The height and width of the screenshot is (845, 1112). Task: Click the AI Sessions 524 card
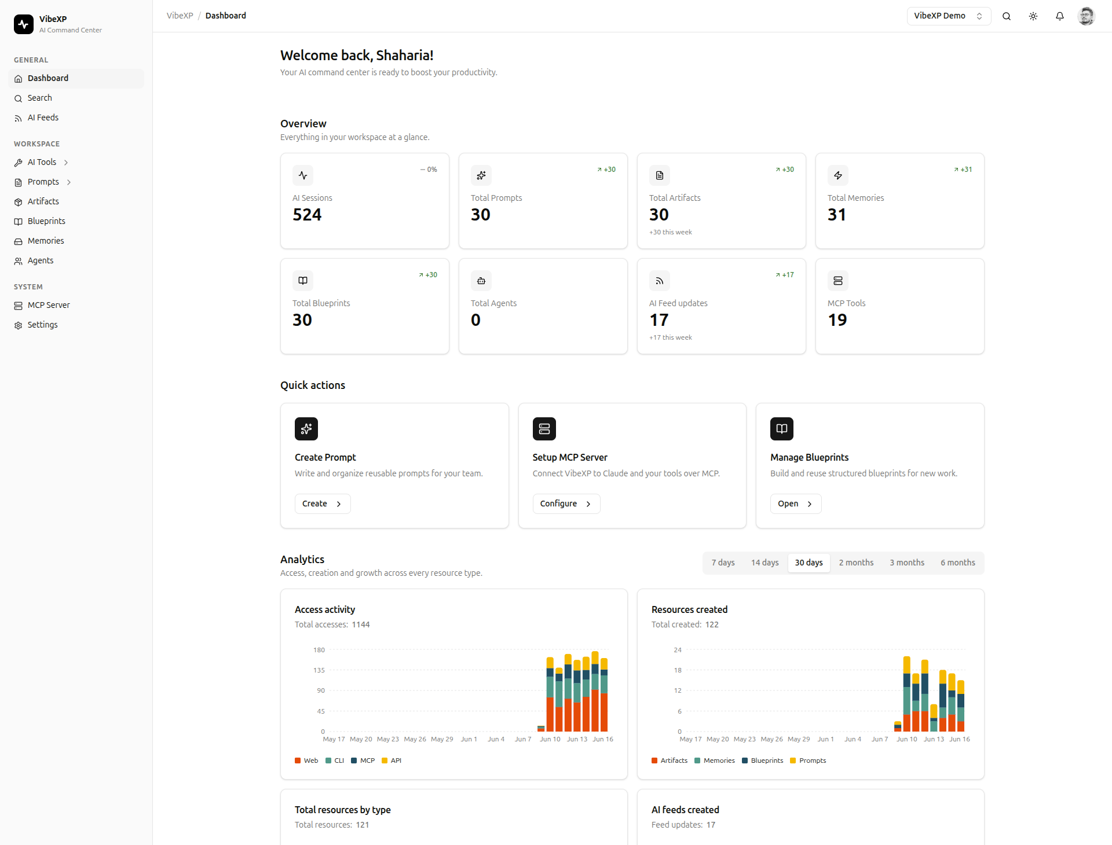pyautogui.click(x=365, y=201)
